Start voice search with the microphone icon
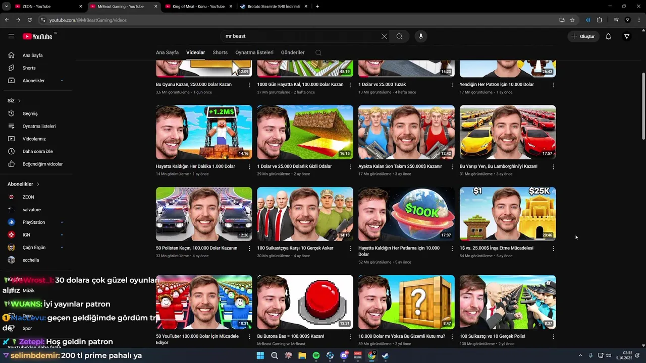646x363 pixels. (x=420, y=36)
